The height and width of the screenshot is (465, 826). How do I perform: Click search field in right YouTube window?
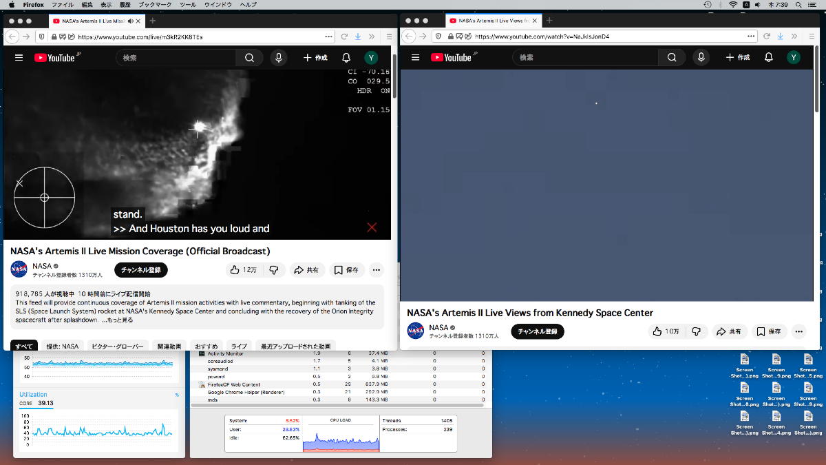tap(586, 58)
